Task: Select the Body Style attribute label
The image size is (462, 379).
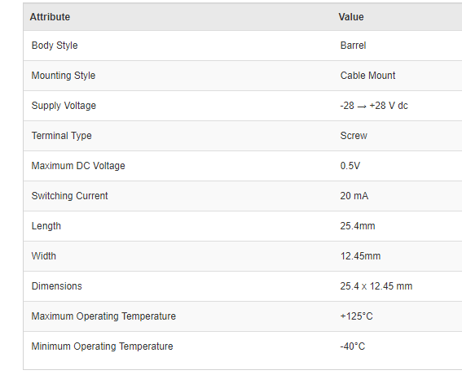Action: tap(55, 46)
